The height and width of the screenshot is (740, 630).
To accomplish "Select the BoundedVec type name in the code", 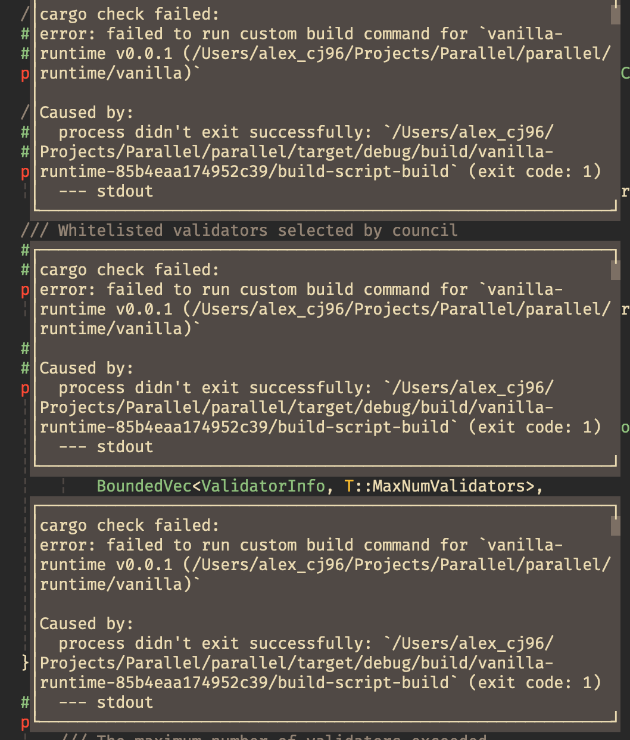I will pos(143,486).
